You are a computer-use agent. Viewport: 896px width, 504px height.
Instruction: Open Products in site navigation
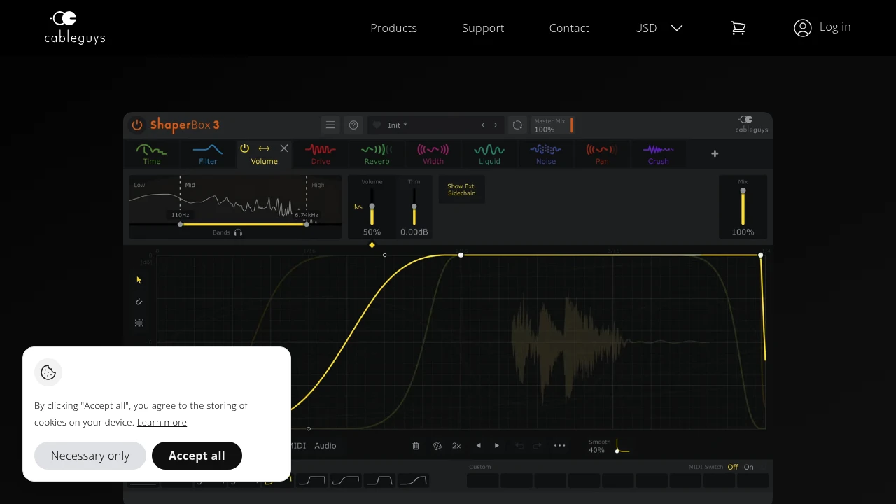(x=393, y=28)
